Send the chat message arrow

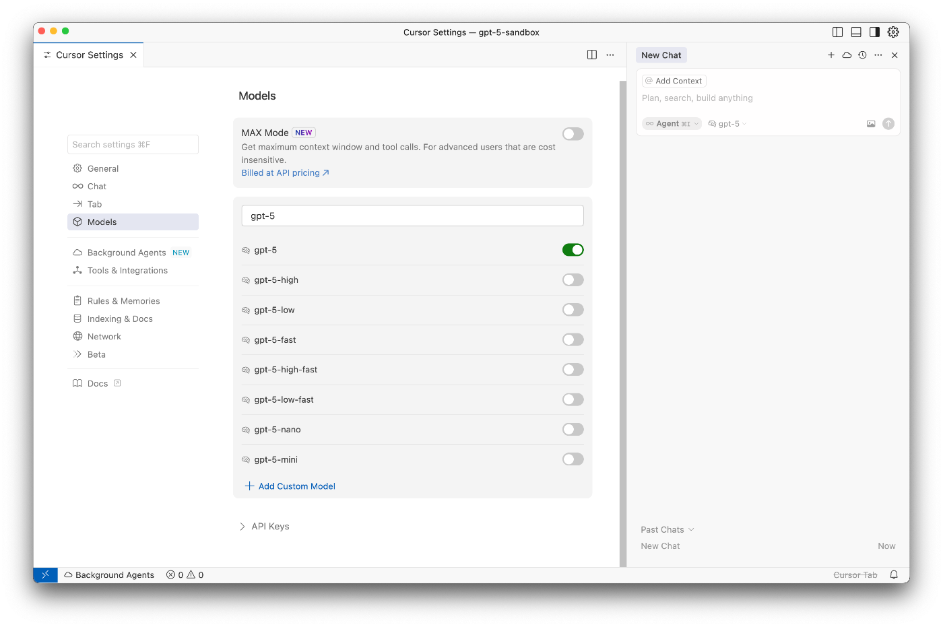888,124
